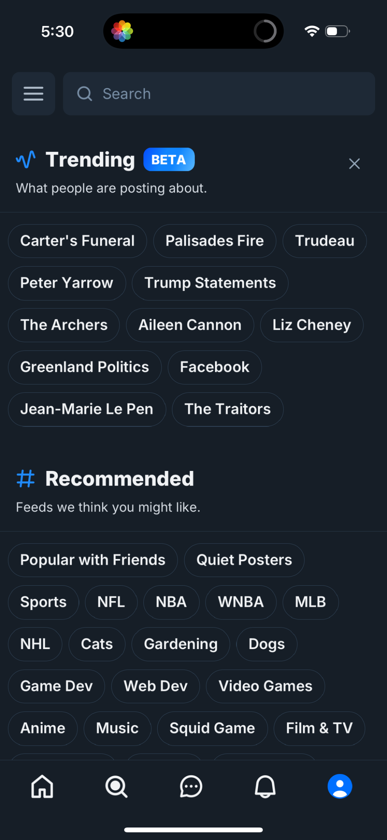Select the Palisades Fire topic

click(215, 241)
